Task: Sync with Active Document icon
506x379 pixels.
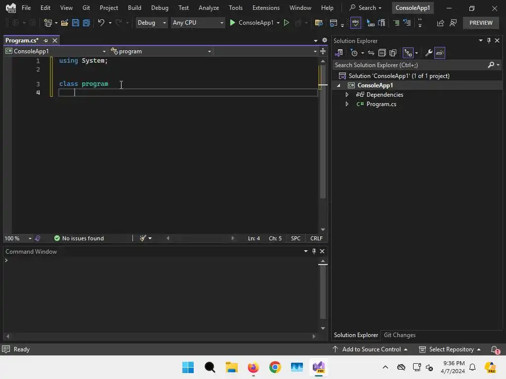Action: click(371, 52)
